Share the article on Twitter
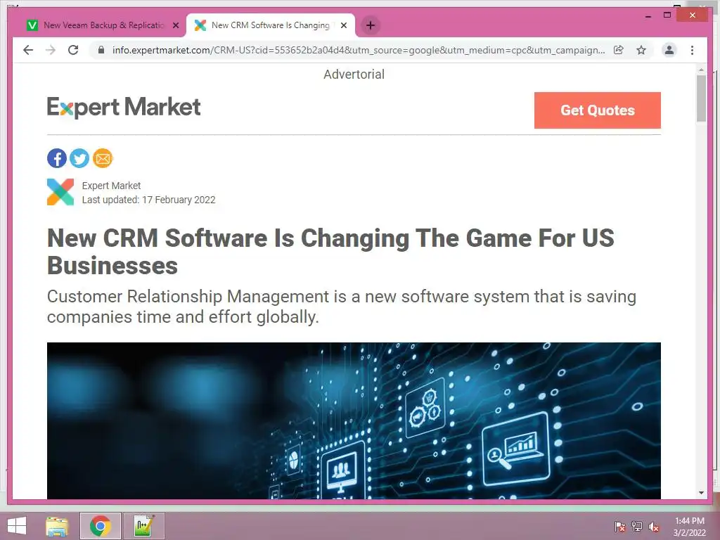This screenshot has height=540, width=720. coord(79,158)
